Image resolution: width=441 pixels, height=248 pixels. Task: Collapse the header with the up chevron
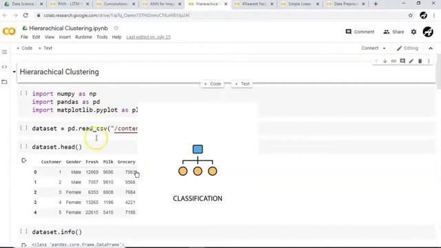431,48
